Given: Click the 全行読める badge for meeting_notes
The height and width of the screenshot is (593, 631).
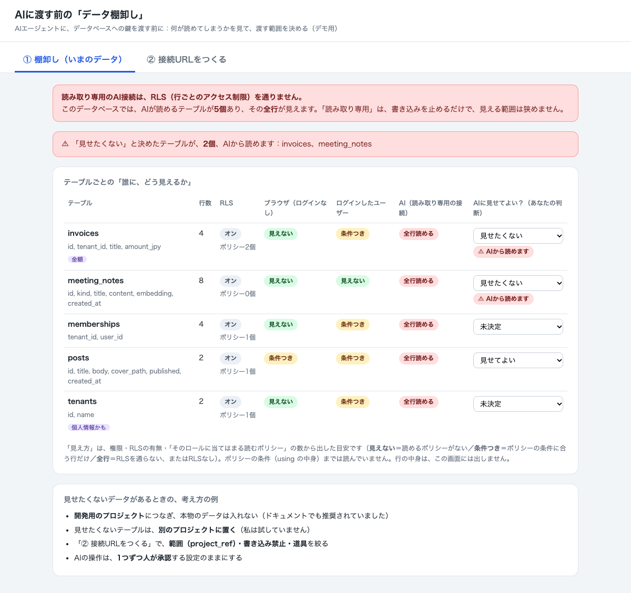Looking at the screenshot, I should pos(419,281).
